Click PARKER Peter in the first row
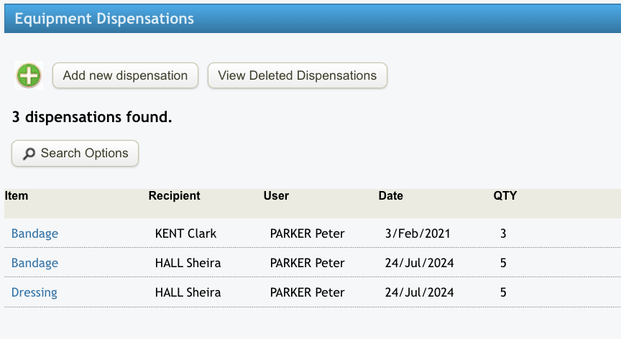This screenshot has width=621, height=339. click(307, 233)
